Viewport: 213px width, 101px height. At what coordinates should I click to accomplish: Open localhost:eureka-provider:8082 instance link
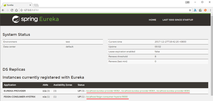tap(103, 91)
